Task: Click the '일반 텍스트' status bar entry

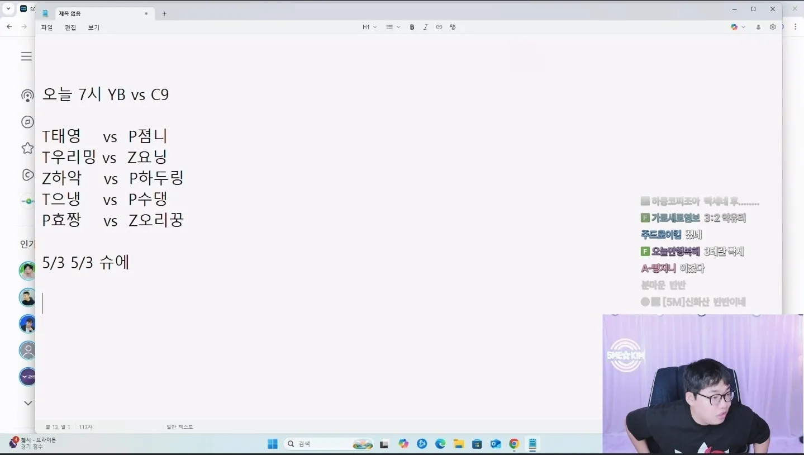Action: click(x=180, y=427)
